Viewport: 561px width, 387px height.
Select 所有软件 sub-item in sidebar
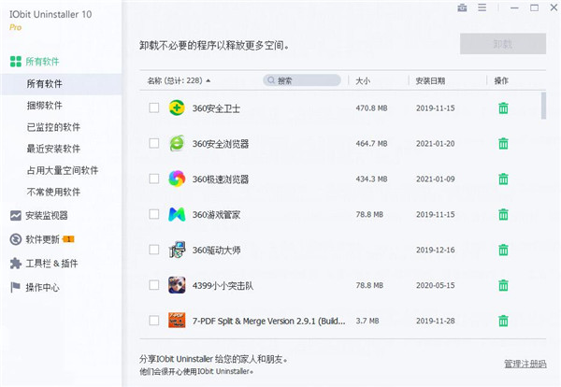click(x=61, y=84)
